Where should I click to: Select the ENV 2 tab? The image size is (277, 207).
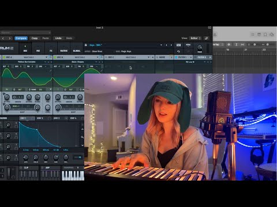[44, 118]
